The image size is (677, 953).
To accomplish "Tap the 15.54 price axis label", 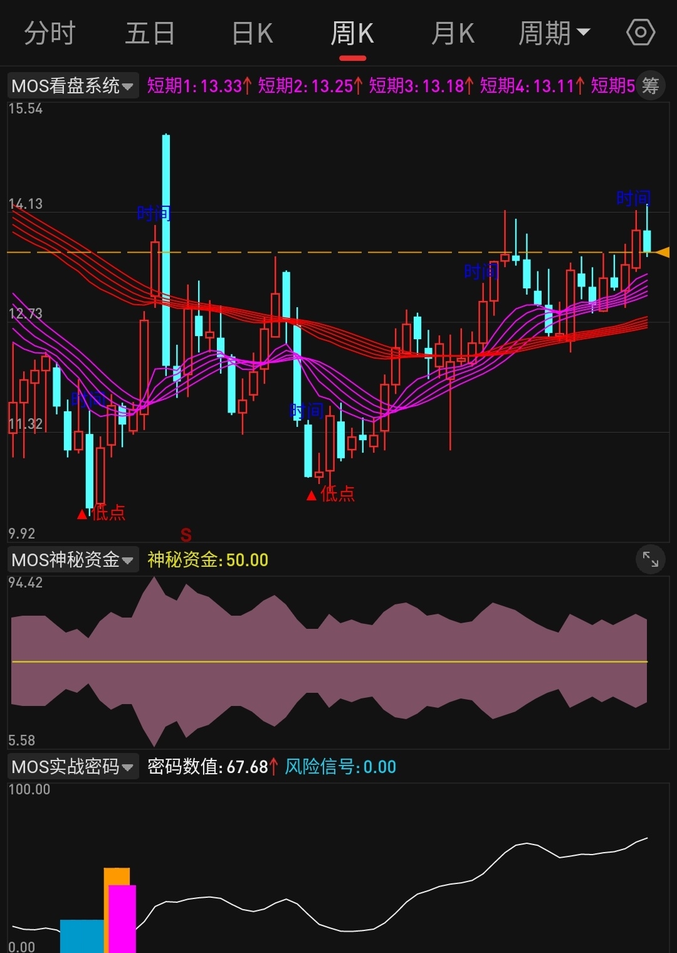I will (x=25, y=109).
